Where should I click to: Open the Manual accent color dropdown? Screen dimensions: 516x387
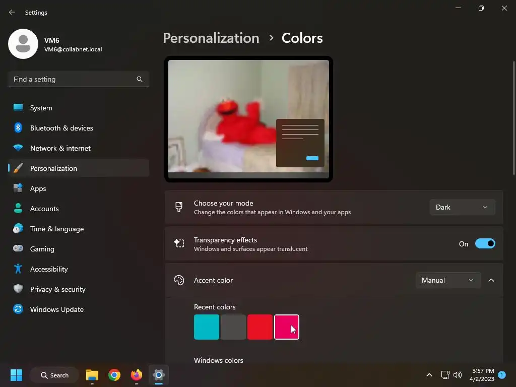448,280
